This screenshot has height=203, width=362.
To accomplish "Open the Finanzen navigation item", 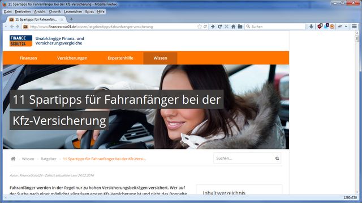I will tap(28, 58).
